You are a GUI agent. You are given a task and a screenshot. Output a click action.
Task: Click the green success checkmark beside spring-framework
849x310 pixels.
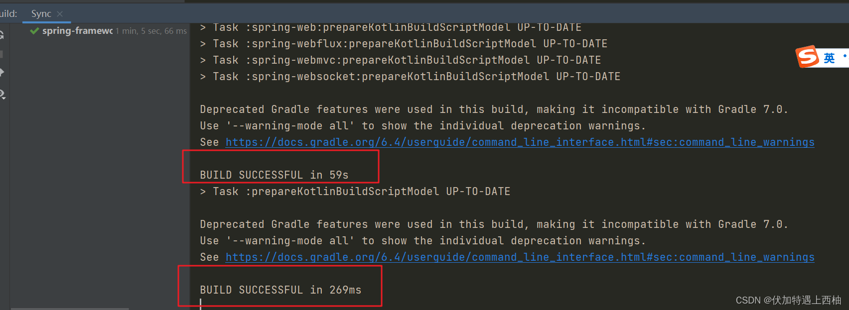34,31
